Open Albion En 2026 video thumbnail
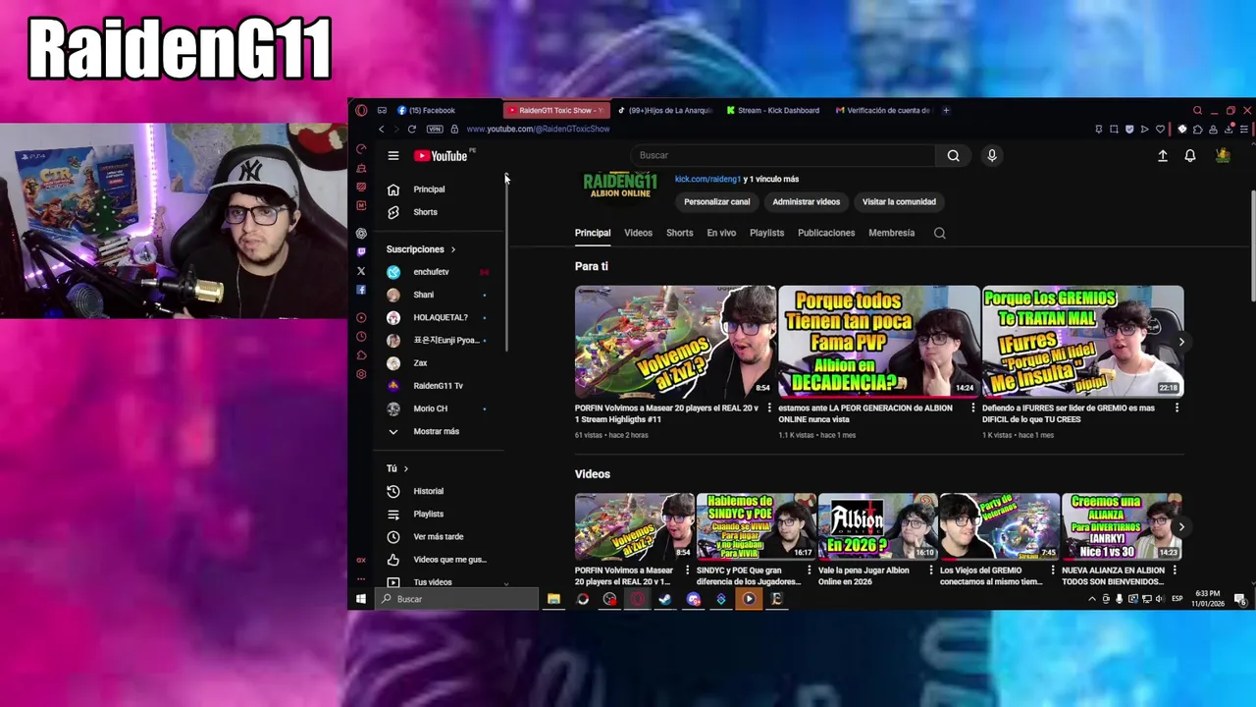Image resolution: width=1256 pixels, height=707 pixels. pyautogui.click(x=877, y=527)
